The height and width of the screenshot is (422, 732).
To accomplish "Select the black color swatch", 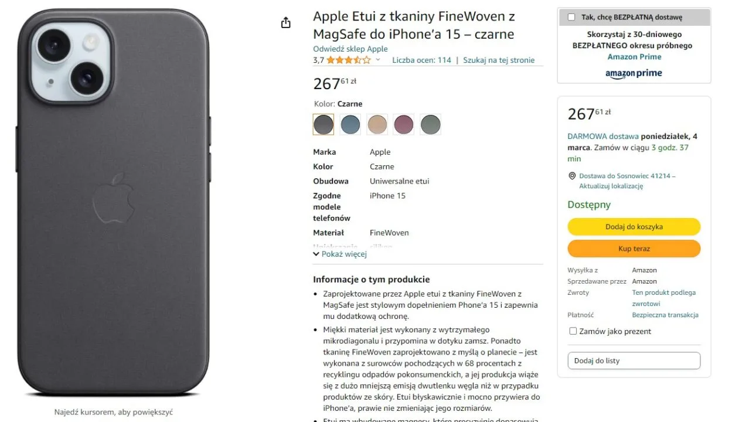I will (324, 124).
